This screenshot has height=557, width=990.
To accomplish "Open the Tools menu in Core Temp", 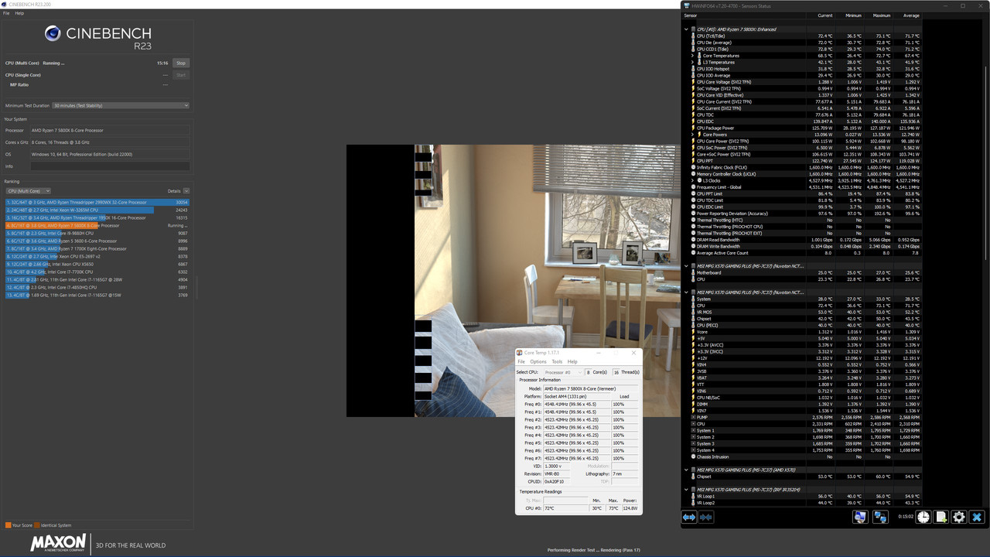I will [556, 361].
